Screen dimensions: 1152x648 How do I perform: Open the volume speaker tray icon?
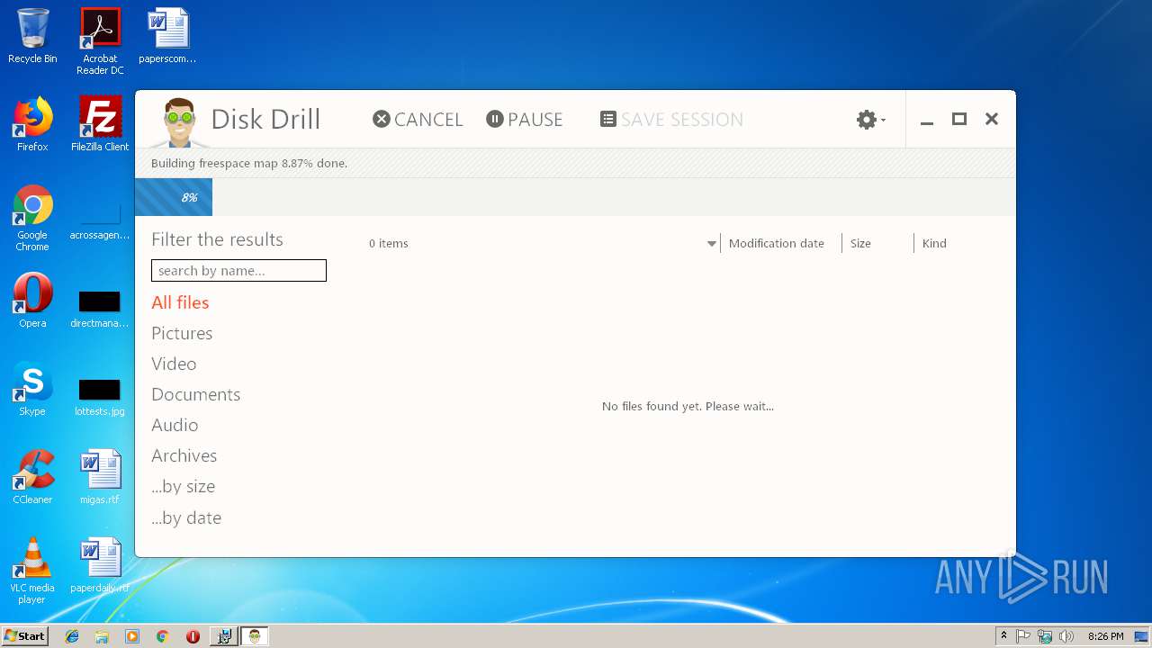[1066, 636]
